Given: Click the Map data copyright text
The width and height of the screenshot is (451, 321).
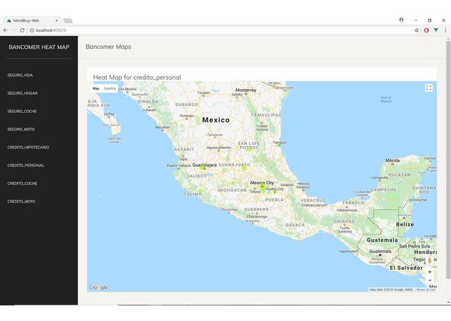Looking at the screenshot, I should click(391, 290).
